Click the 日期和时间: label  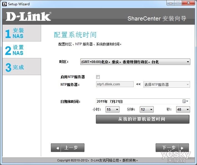(x=70, y=101)
